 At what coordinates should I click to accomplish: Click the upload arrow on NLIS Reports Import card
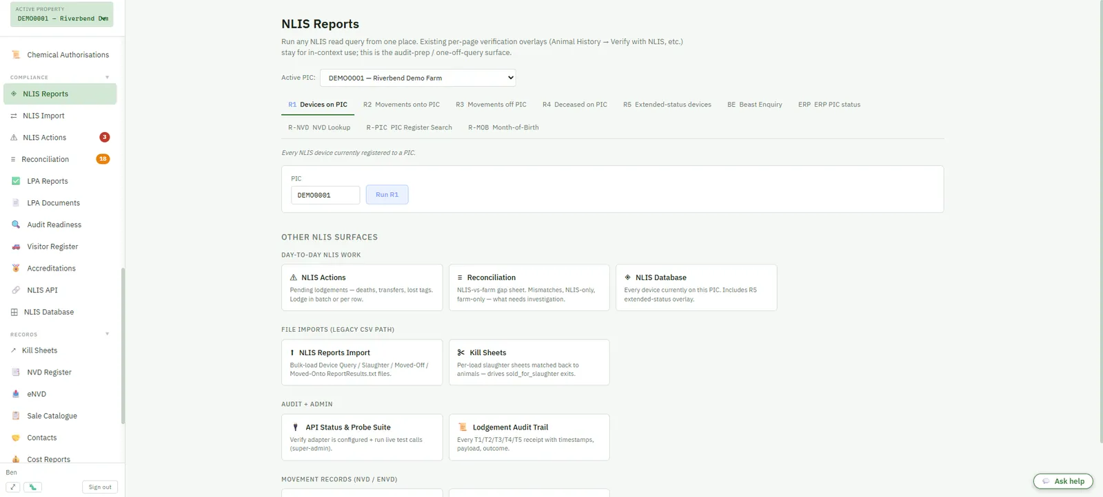[292, 352]
